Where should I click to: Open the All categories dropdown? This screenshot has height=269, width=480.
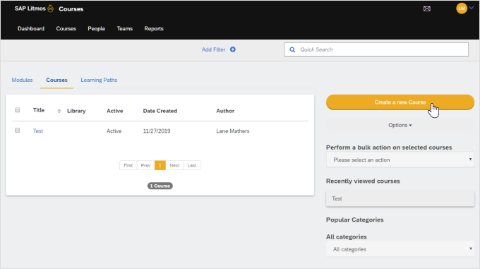[x=400, y=249]
